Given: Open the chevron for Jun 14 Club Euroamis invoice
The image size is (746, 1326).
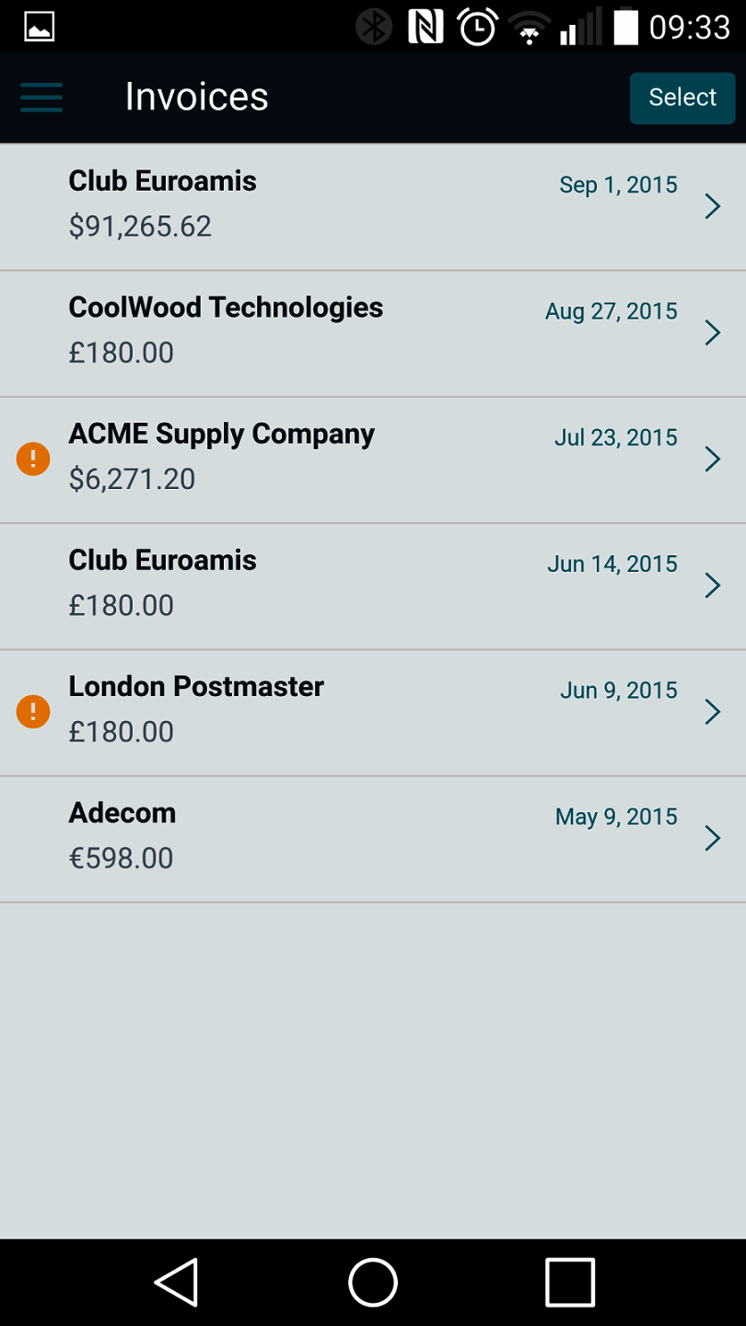Looking at the screenshot, I should (712, 586).
